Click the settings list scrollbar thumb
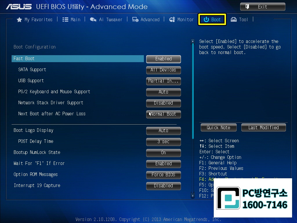 click(x=193, y=91)
